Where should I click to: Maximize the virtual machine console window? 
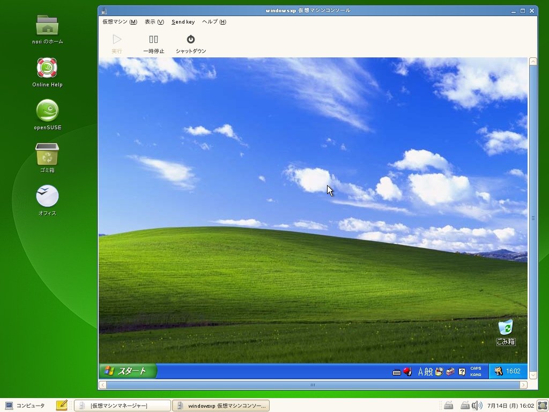pos(522,11)
